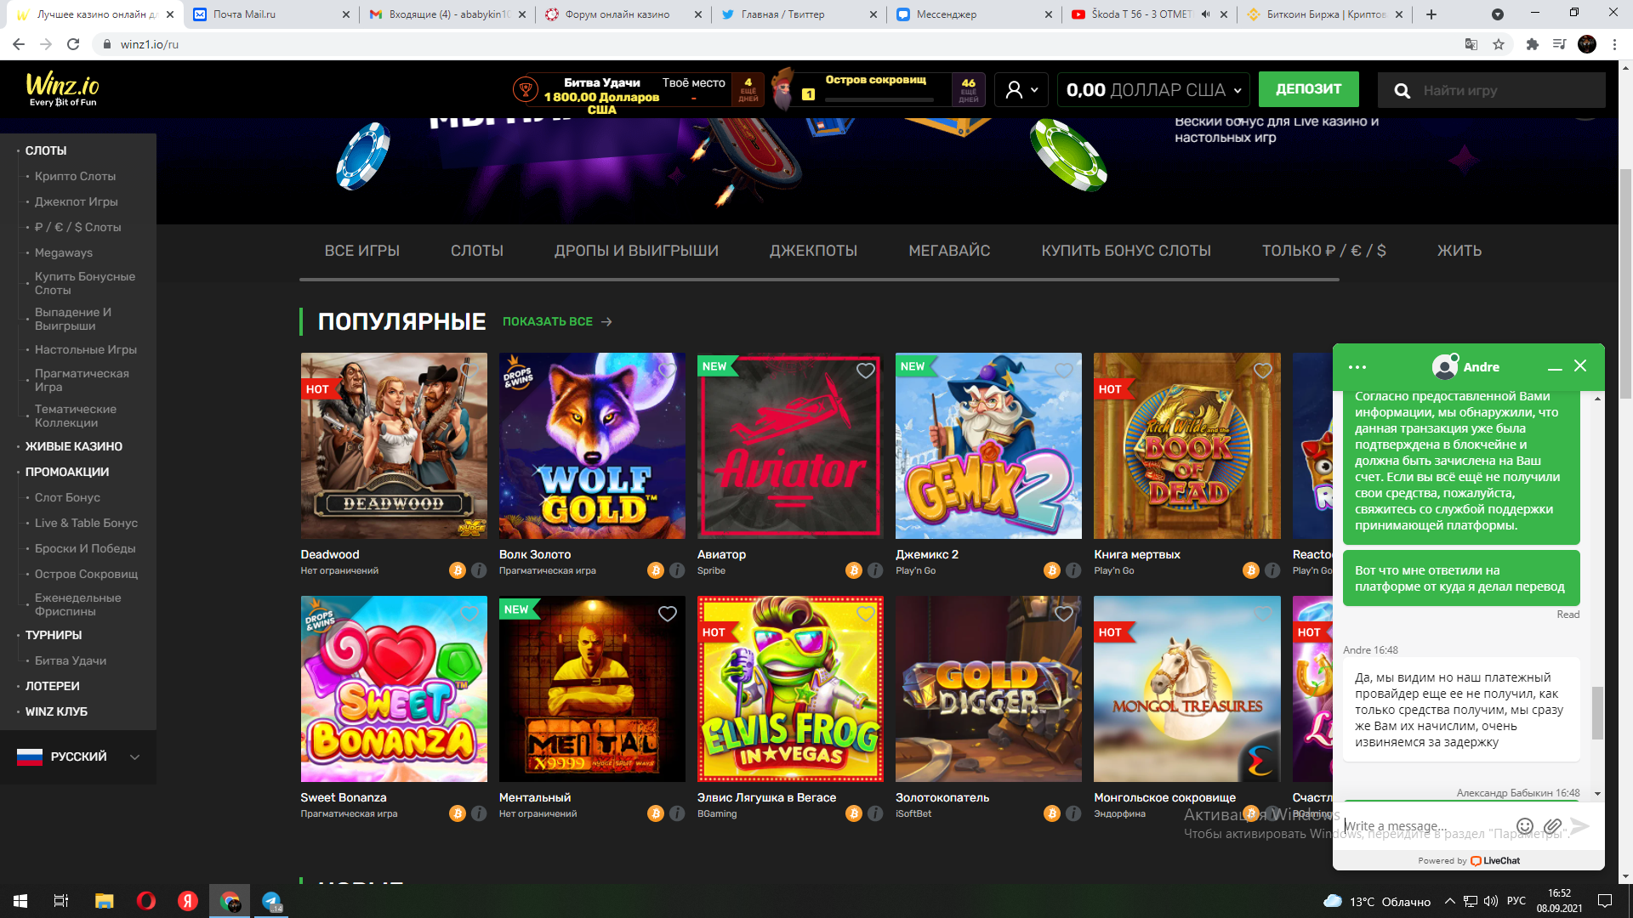Open ДРОПЫ И ВЫИГРЫШИ tab
This screenshot has width=1633, height=918.
[636, 251]
